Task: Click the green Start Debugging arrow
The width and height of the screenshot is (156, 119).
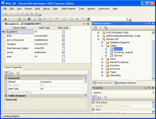Action: point(77,19)
